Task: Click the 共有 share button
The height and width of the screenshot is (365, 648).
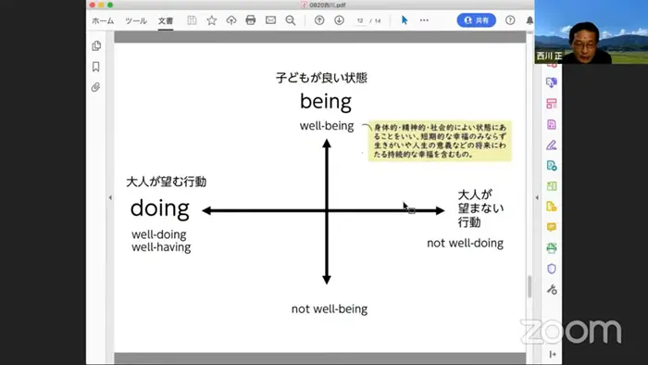Action: 477,20
